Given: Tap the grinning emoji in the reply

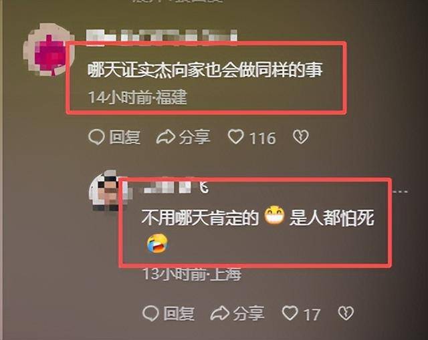Looking at the screenshot, I should [x=274, y=216].
